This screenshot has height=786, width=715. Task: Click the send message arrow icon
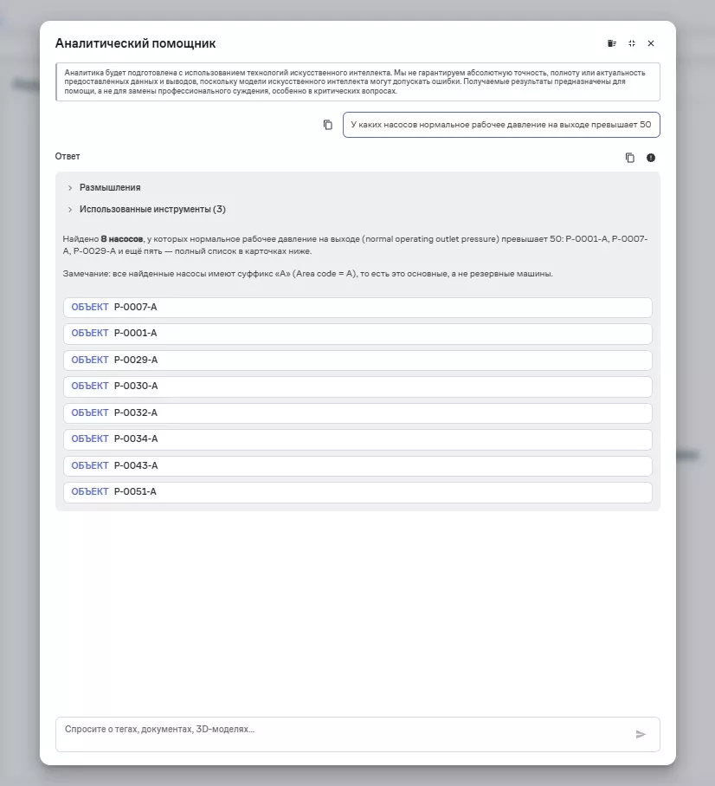coord(641,734)
